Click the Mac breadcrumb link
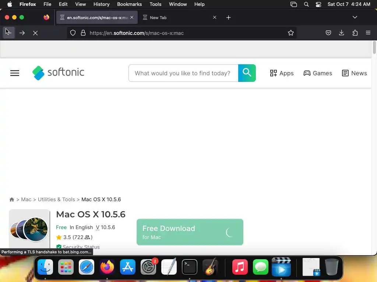Screen dimensions: 377x282 (26, 199)
